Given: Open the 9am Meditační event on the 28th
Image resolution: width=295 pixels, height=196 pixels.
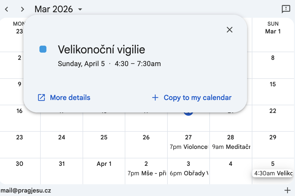Looking at the screenshot, I should pyautogui.click(x=231, y=147).
